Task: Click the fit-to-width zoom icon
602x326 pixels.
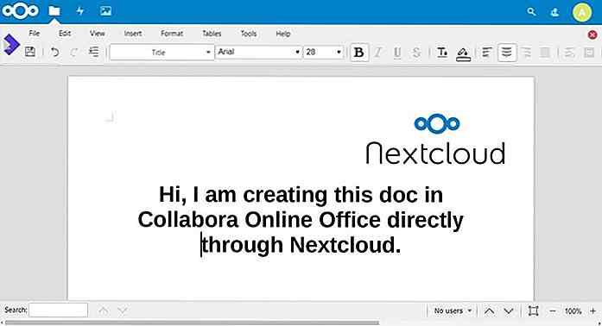Action: pos(533,310)
